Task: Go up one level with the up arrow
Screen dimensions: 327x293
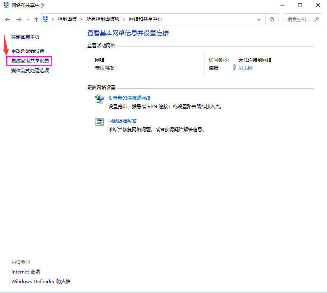Action: coord(36,20)
